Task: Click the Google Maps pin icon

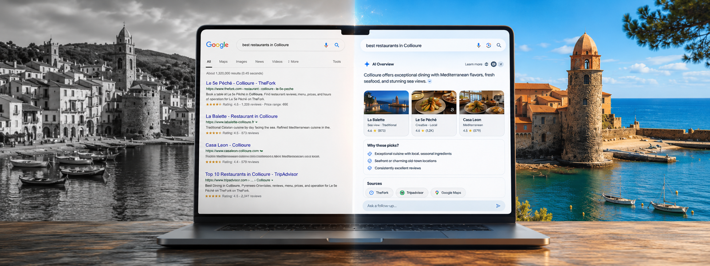Action: point(437,193)
